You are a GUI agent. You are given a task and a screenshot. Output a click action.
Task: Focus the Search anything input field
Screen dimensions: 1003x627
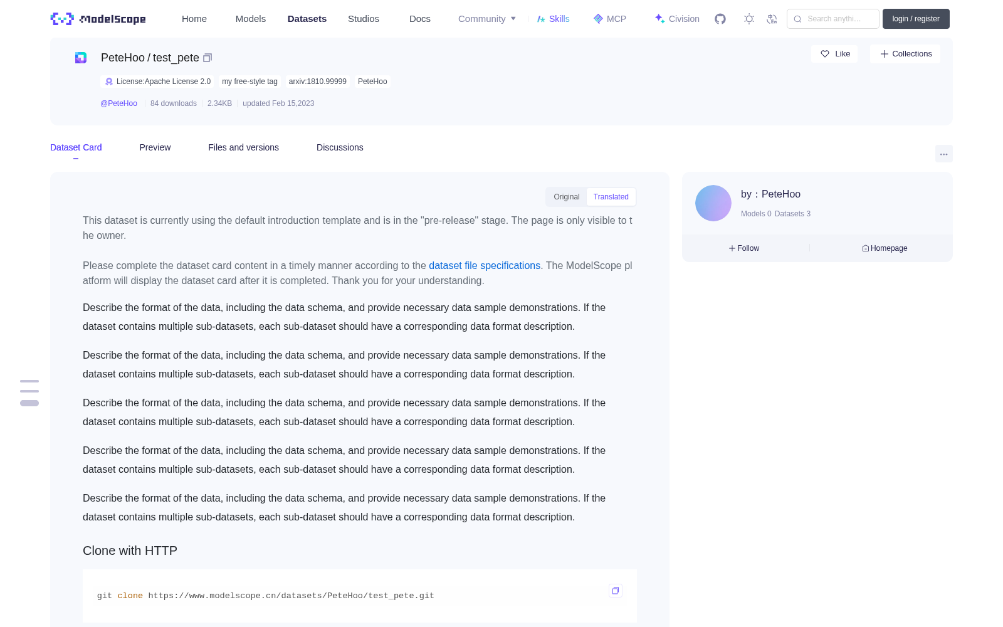point(833,19)
